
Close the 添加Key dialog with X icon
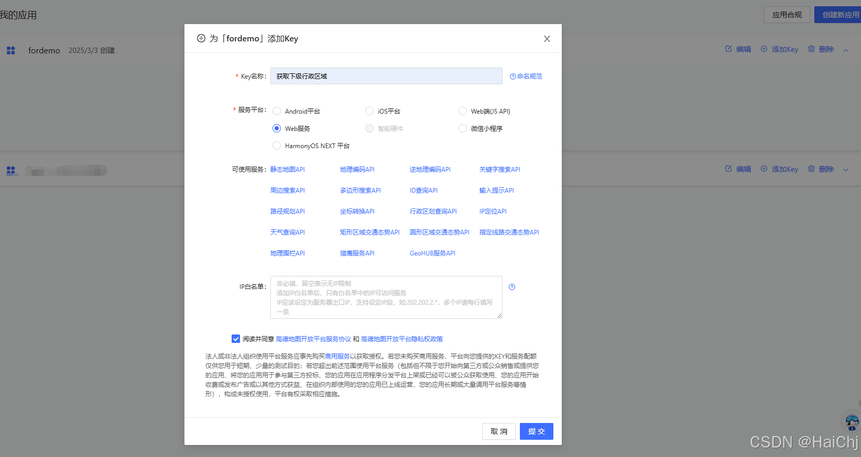[x=547, y=39]
